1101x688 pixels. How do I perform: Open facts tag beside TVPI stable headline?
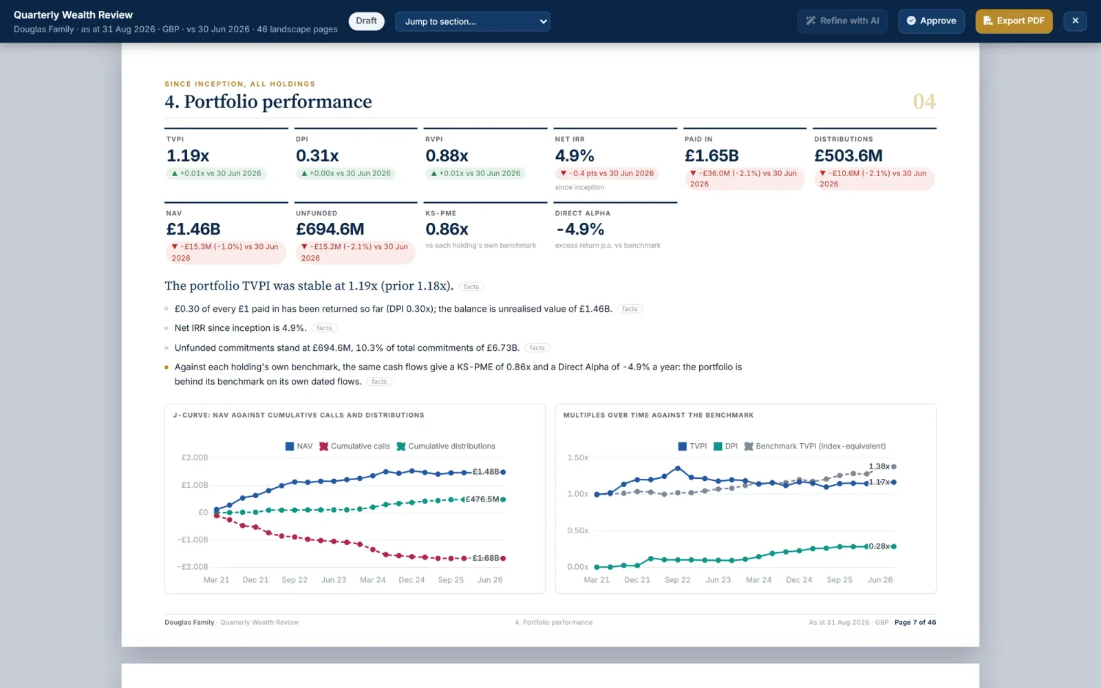tap(471, 287)
